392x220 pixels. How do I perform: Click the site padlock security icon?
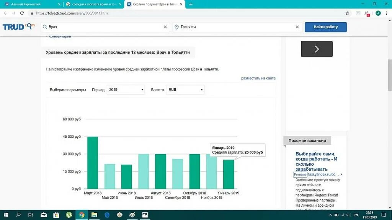[32, 13]
